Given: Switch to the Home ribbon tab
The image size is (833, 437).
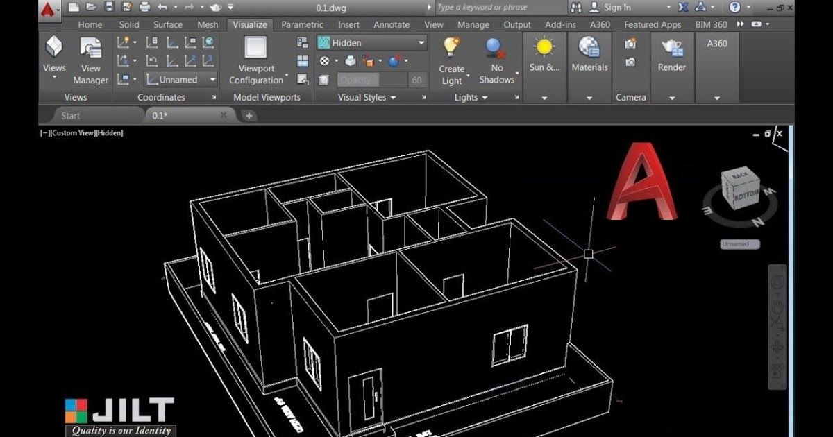Looking at the screenshot, I should coord(90,24).
